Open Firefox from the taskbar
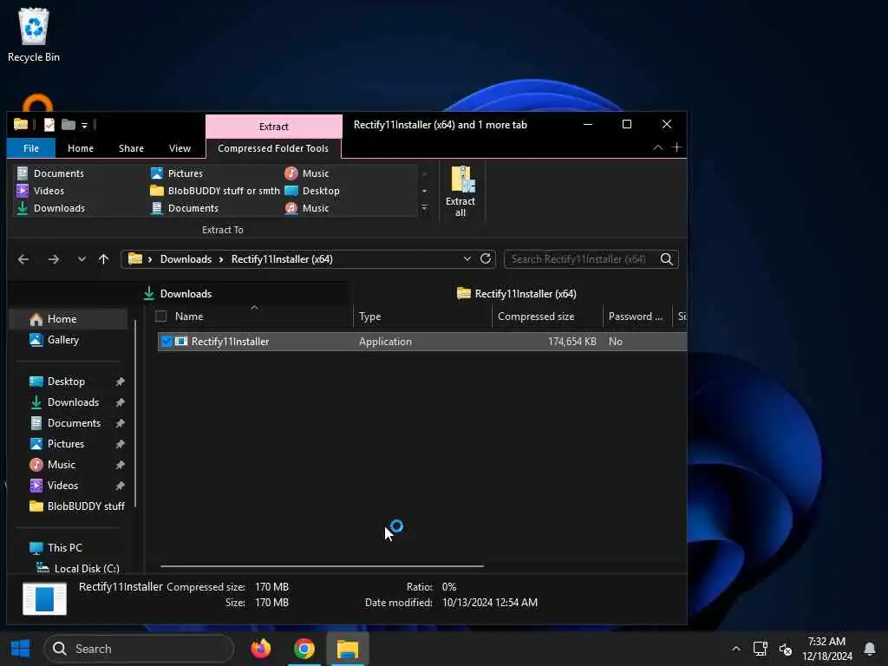Screen dimensions: 888x666 pyautogui.click(x=260, y=649)
